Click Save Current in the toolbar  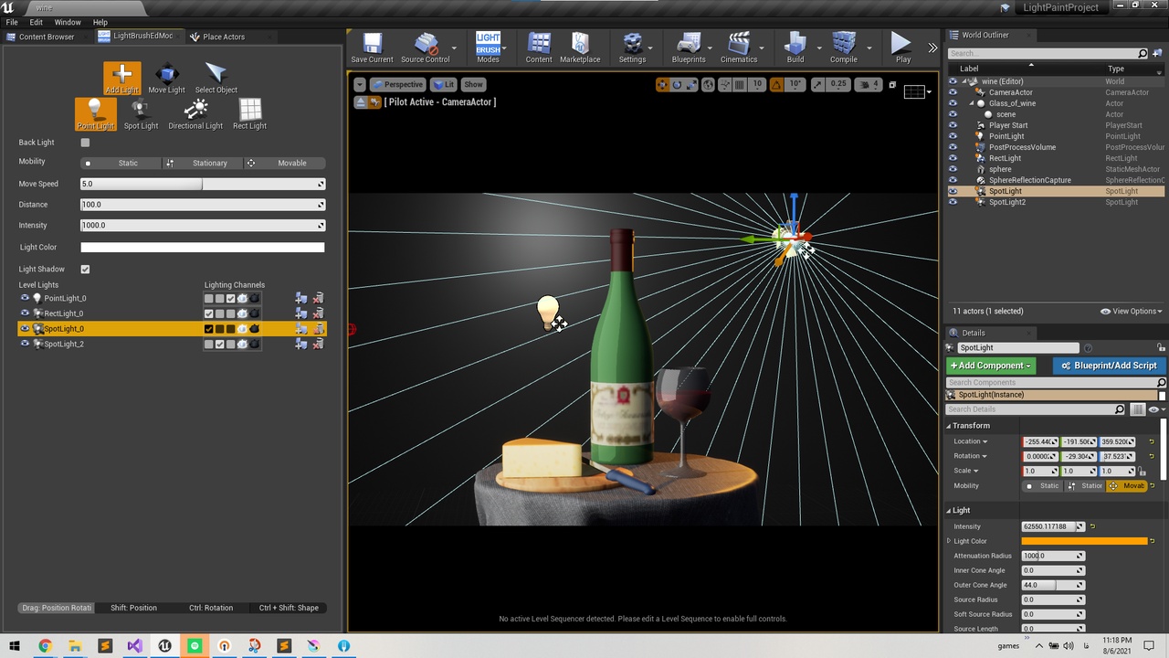click(x=372, y=48)
